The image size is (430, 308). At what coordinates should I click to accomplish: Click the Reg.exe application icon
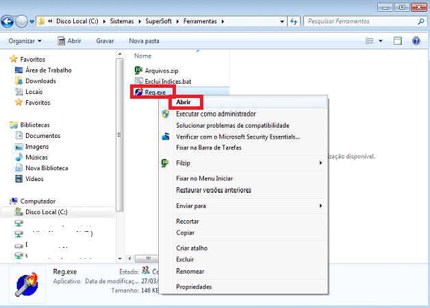139,91
